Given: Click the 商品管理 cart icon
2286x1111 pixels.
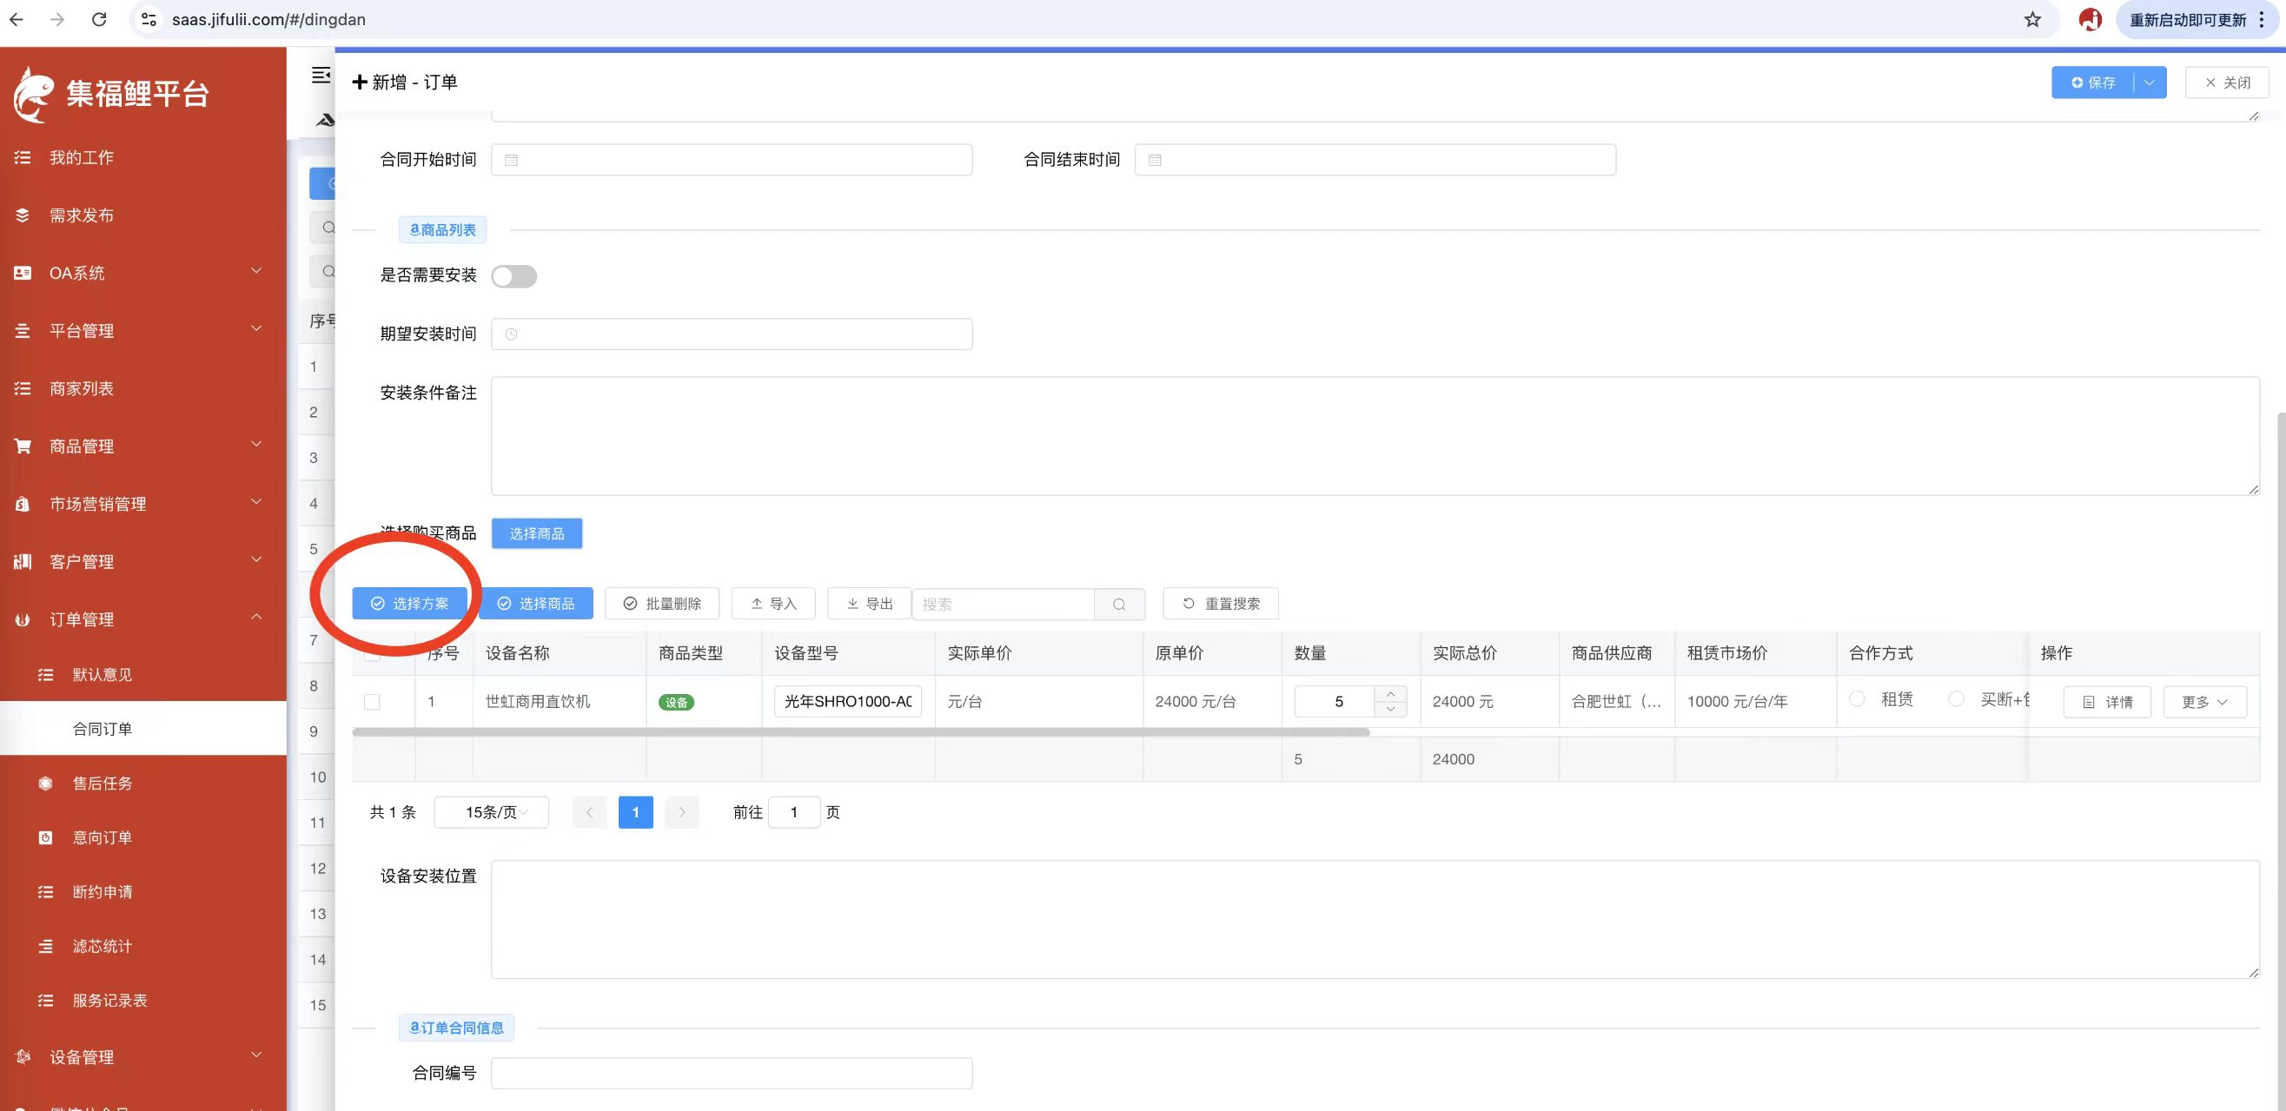Looking at the screenshot, I should (x=23, y=446).
